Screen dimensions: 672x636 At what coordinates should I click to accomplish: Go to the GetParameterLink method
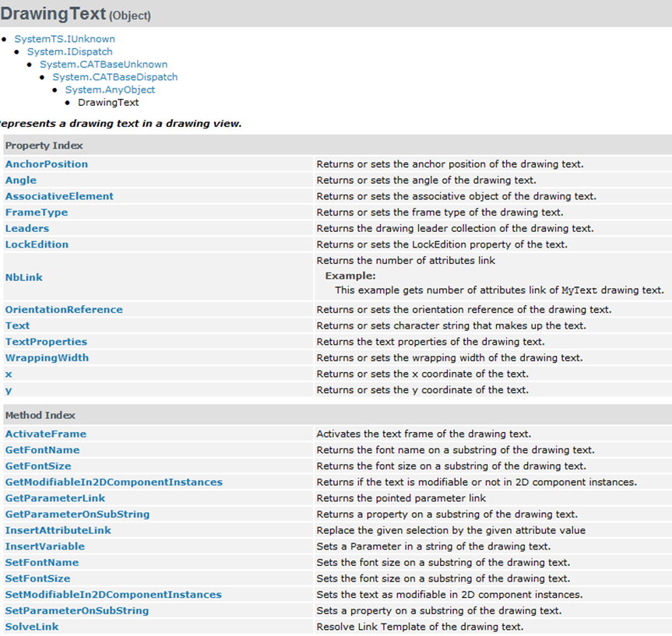tap(55, 498)
